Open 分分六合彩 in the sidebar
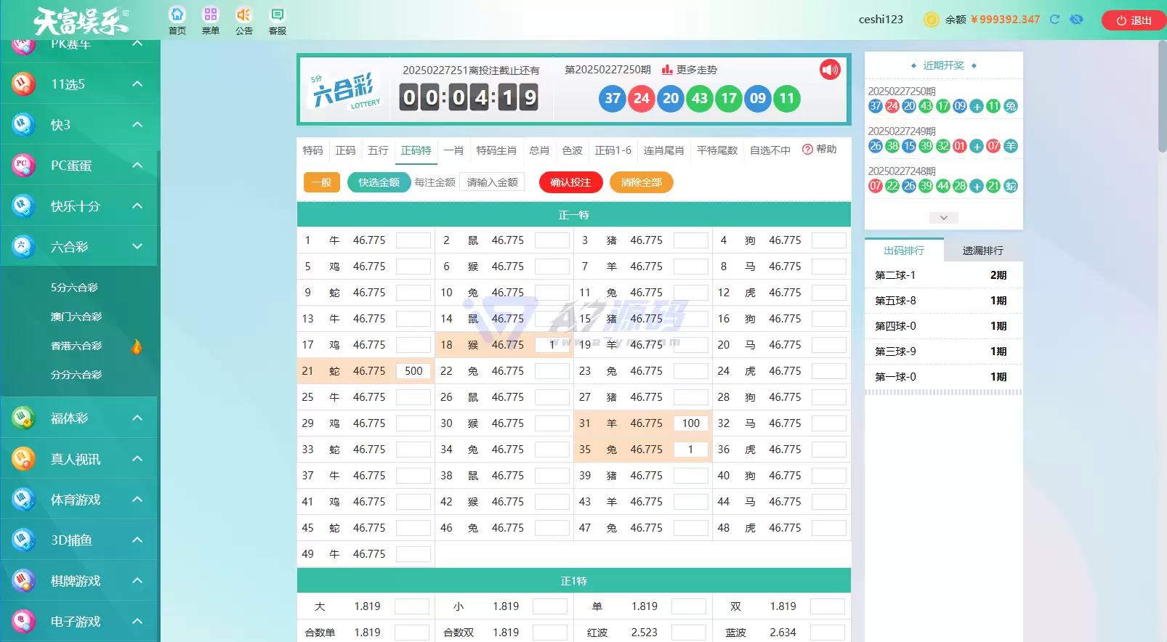This screenshot has width=1167, height=642. pyautogui.click(x=76, y=375)
